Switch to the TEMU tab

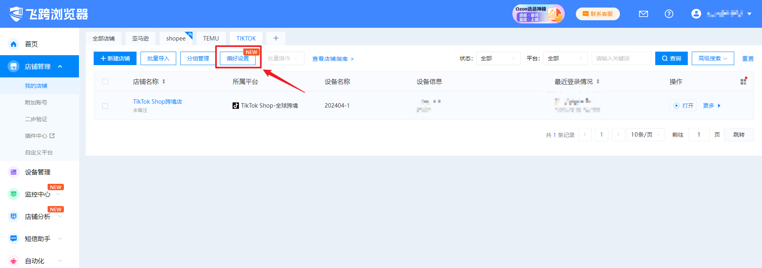click(211, 39)
